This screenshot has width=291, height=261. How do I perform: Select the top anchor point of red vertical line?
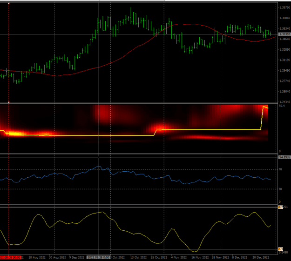click(x=9, y=3)
